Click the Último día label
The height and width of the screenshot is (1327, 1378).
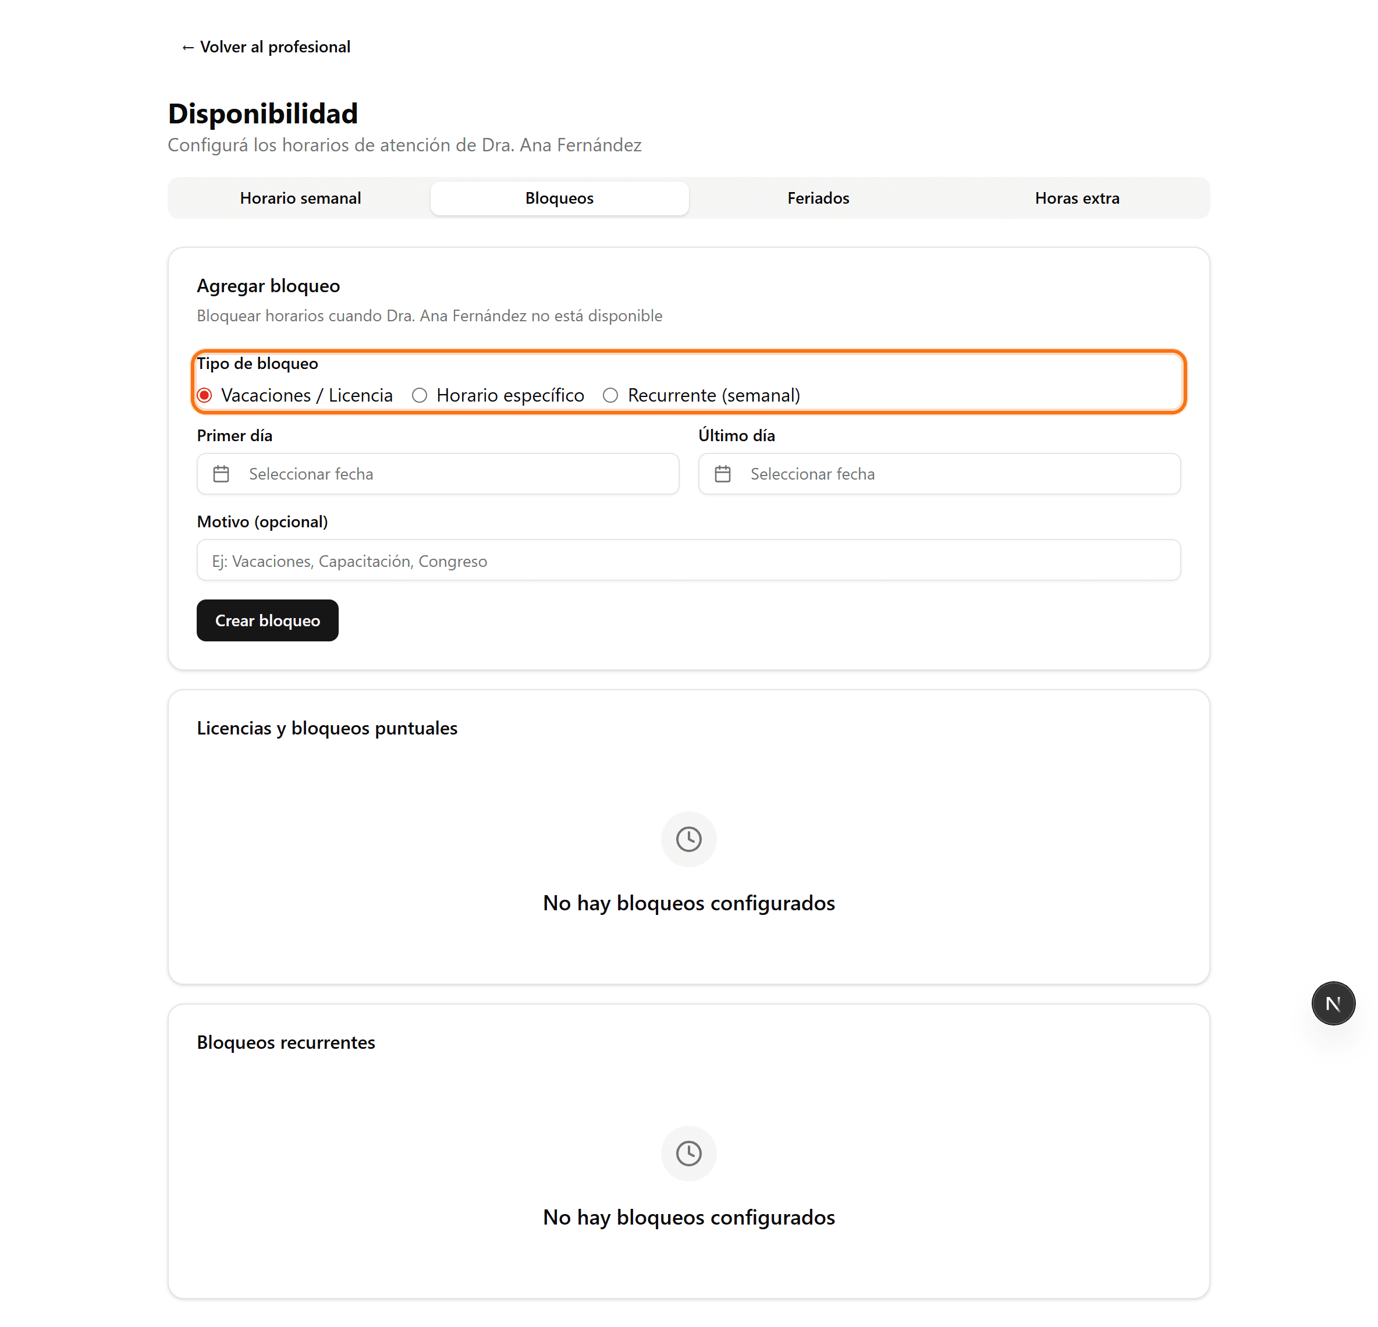(x=736, y=436)
